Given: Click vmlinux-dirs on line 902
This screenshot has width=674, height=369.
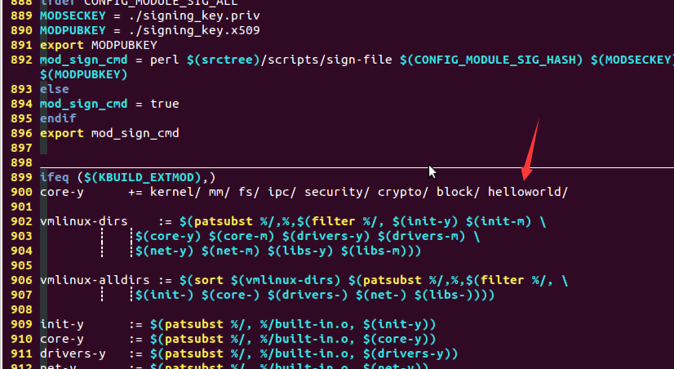Looking at the screenshot, I should click(x=84, y=221).
